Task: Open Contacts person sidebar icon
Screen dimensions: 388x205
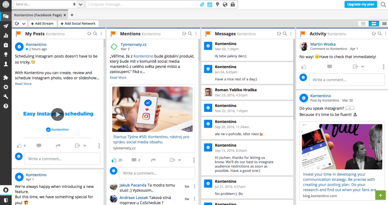Action: coord(6,64)
